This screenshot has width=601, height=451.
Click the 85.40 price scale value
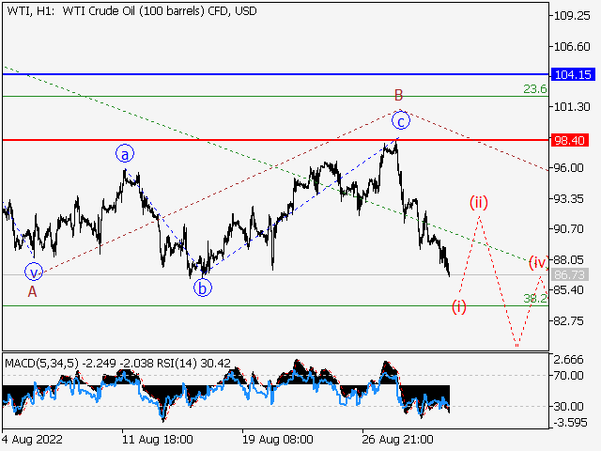pos(569,290)
